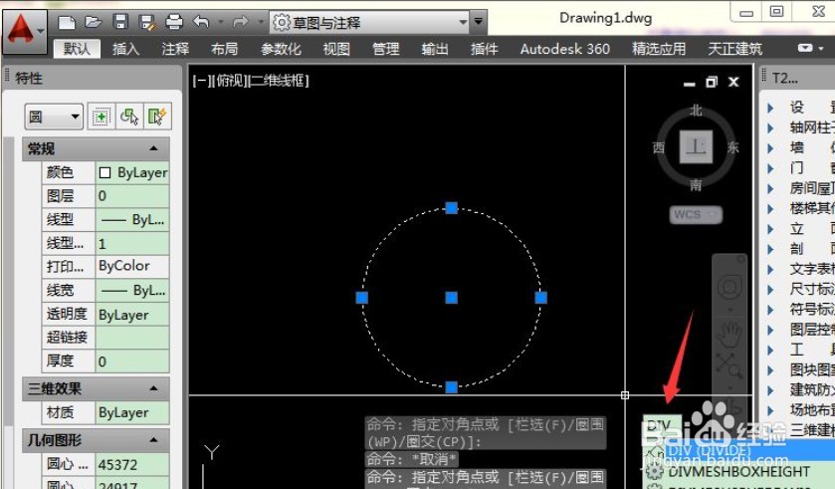Viewport: 835px width, 489px height.
Task: Open the 管理 ribbon tab
Action: point(385,49)
